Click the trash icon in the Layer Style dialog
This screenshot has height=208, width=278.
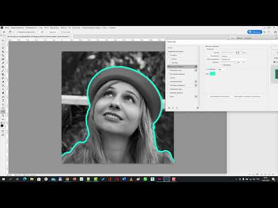(197, 108)
